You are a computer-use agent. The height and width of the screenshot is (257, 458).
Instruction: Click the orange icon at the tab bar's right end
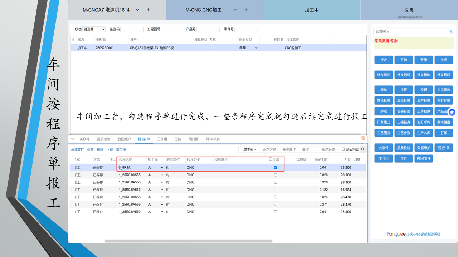tap(363, 138)
